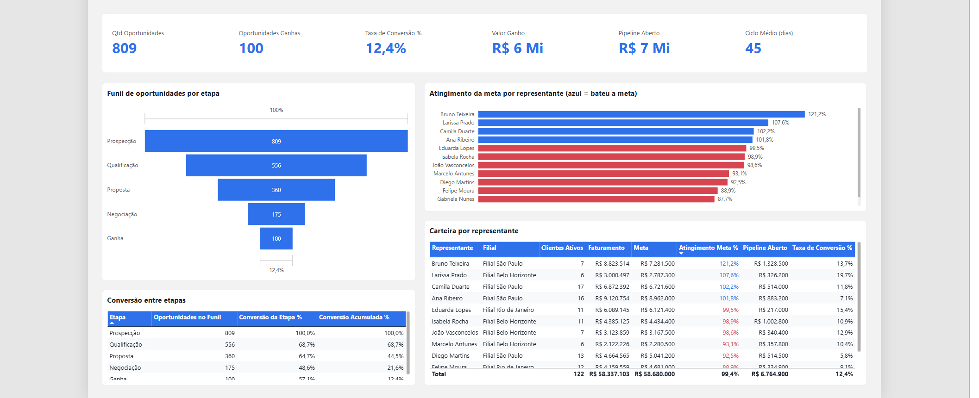Select Eduarda Lopes's red bar in the meta chart
The image size is (979, 398).
(x=612, y=148)
